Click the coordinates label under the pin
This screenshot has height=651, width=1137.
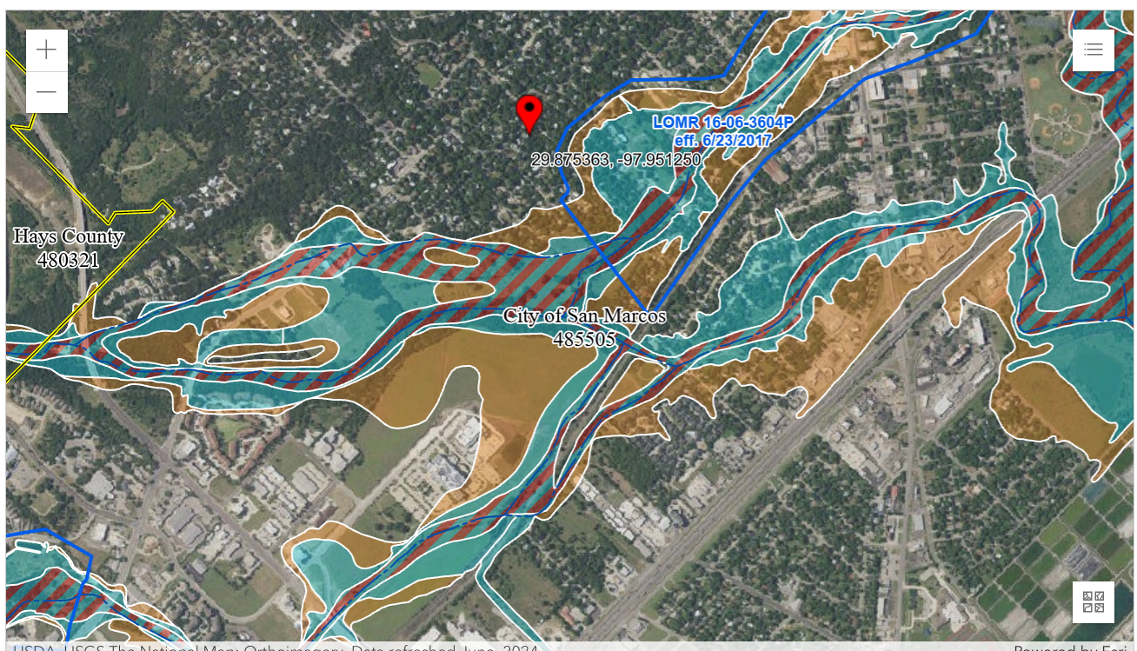pos(615,160)
